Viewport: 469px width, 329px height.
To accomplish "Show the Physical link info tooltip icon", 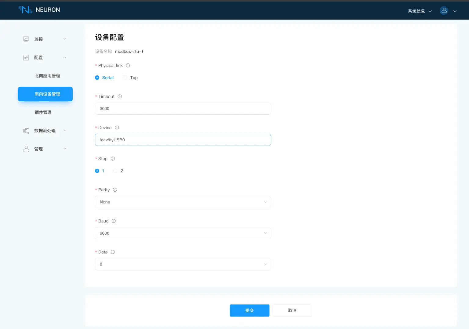I will tap(128, 65).
